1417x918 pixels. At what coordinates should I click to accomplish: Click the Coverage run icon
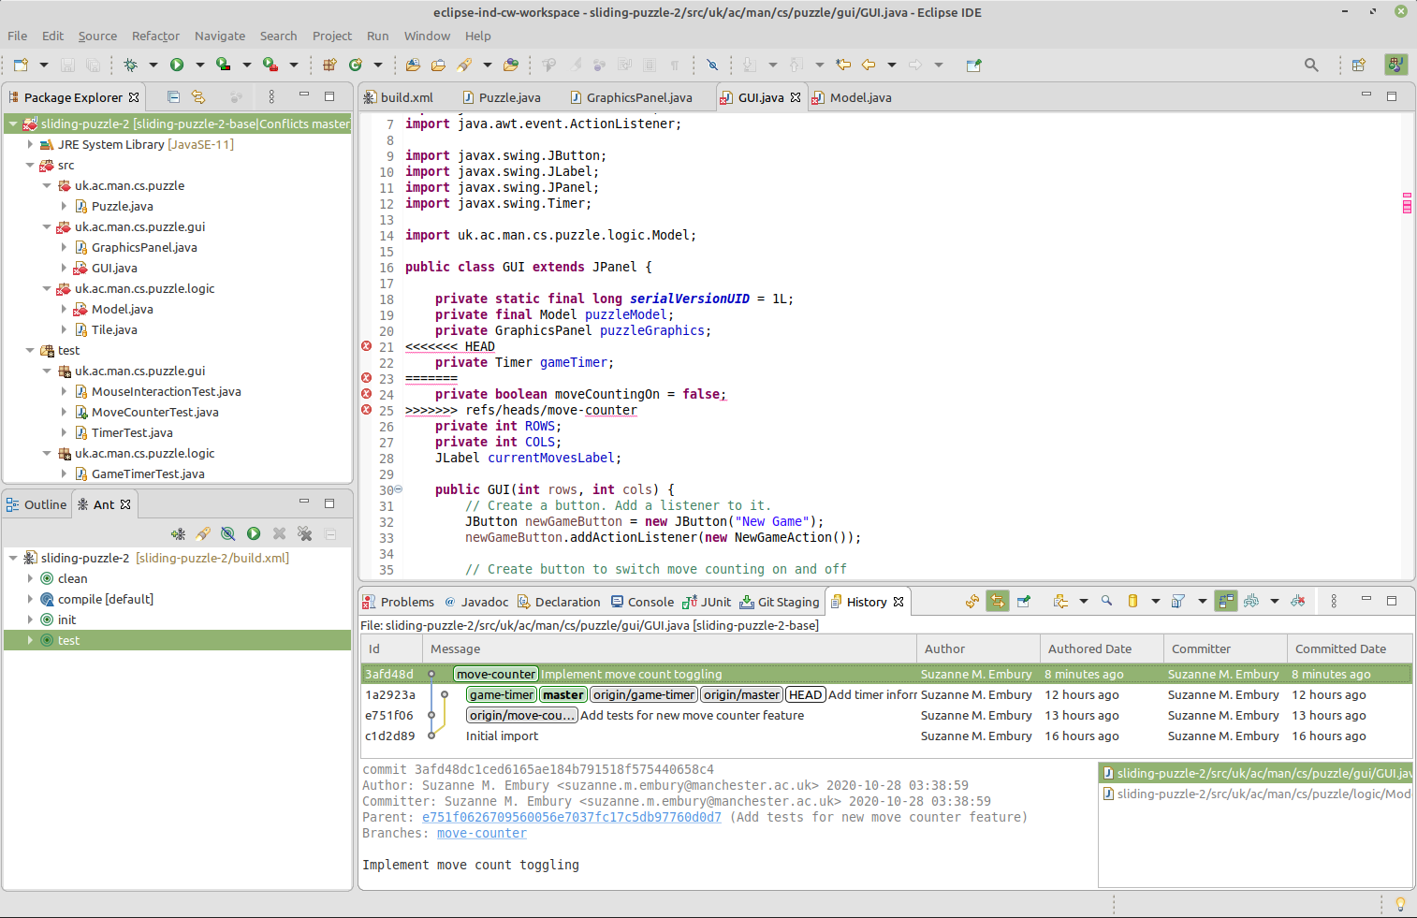223,65
